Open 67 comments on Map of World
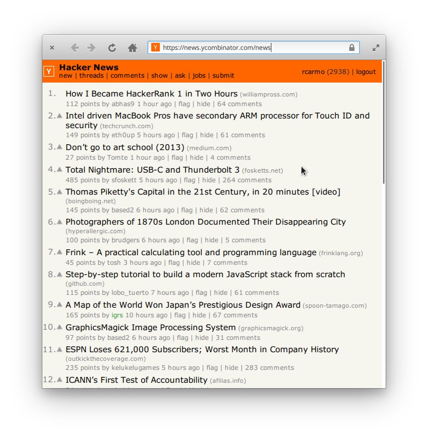 point(235,315)
